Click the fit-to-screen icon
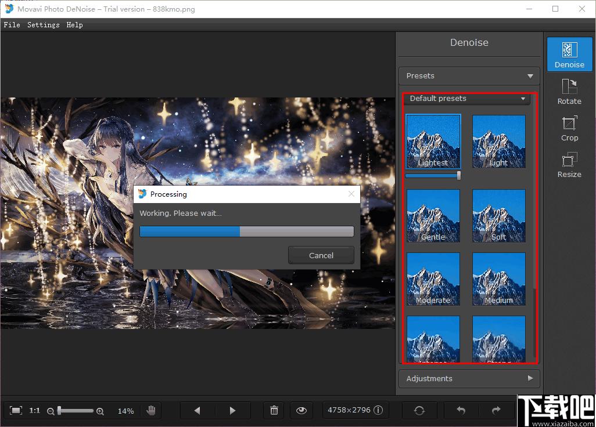Screen dimensions: 596x427 tap(16, 410)
